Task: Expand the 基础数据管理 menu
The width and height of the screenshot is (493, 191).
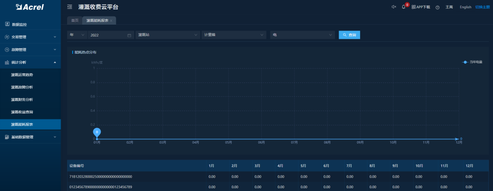Action: (x=30, y=137)
